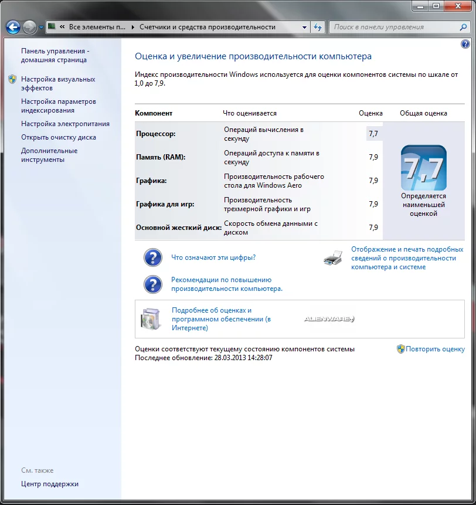
Task: Click the Alienware logo
Action: pyautogui.click(x=329, y=319)
